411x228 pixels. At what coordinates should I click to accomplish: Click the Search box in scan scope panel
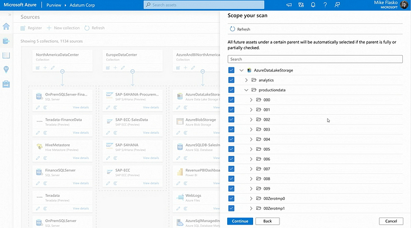(315, 59)
